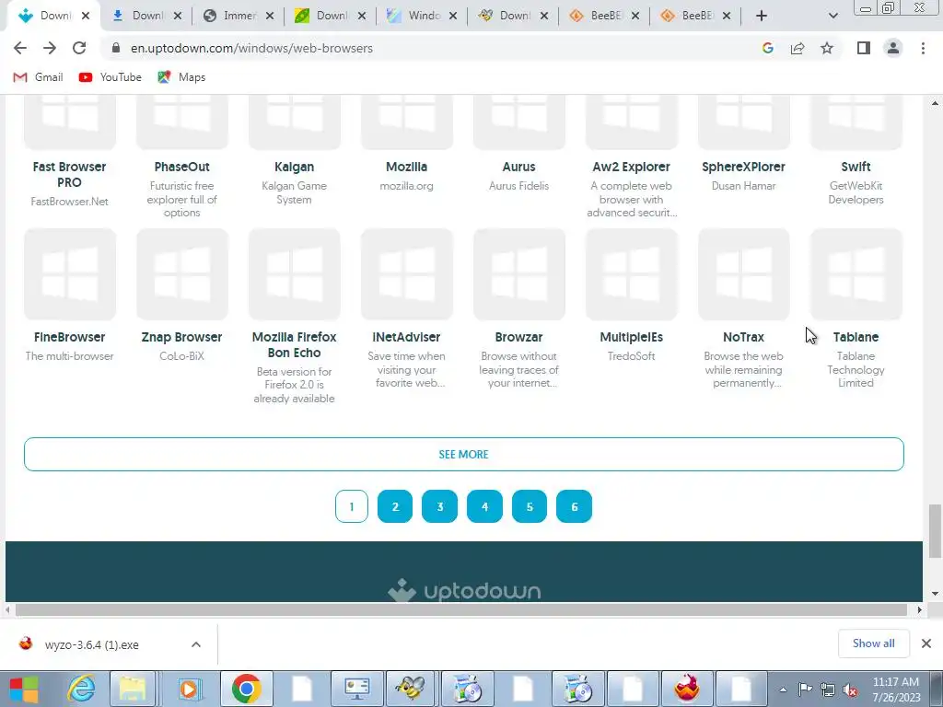Click Show all downloads

pos(873,643)
